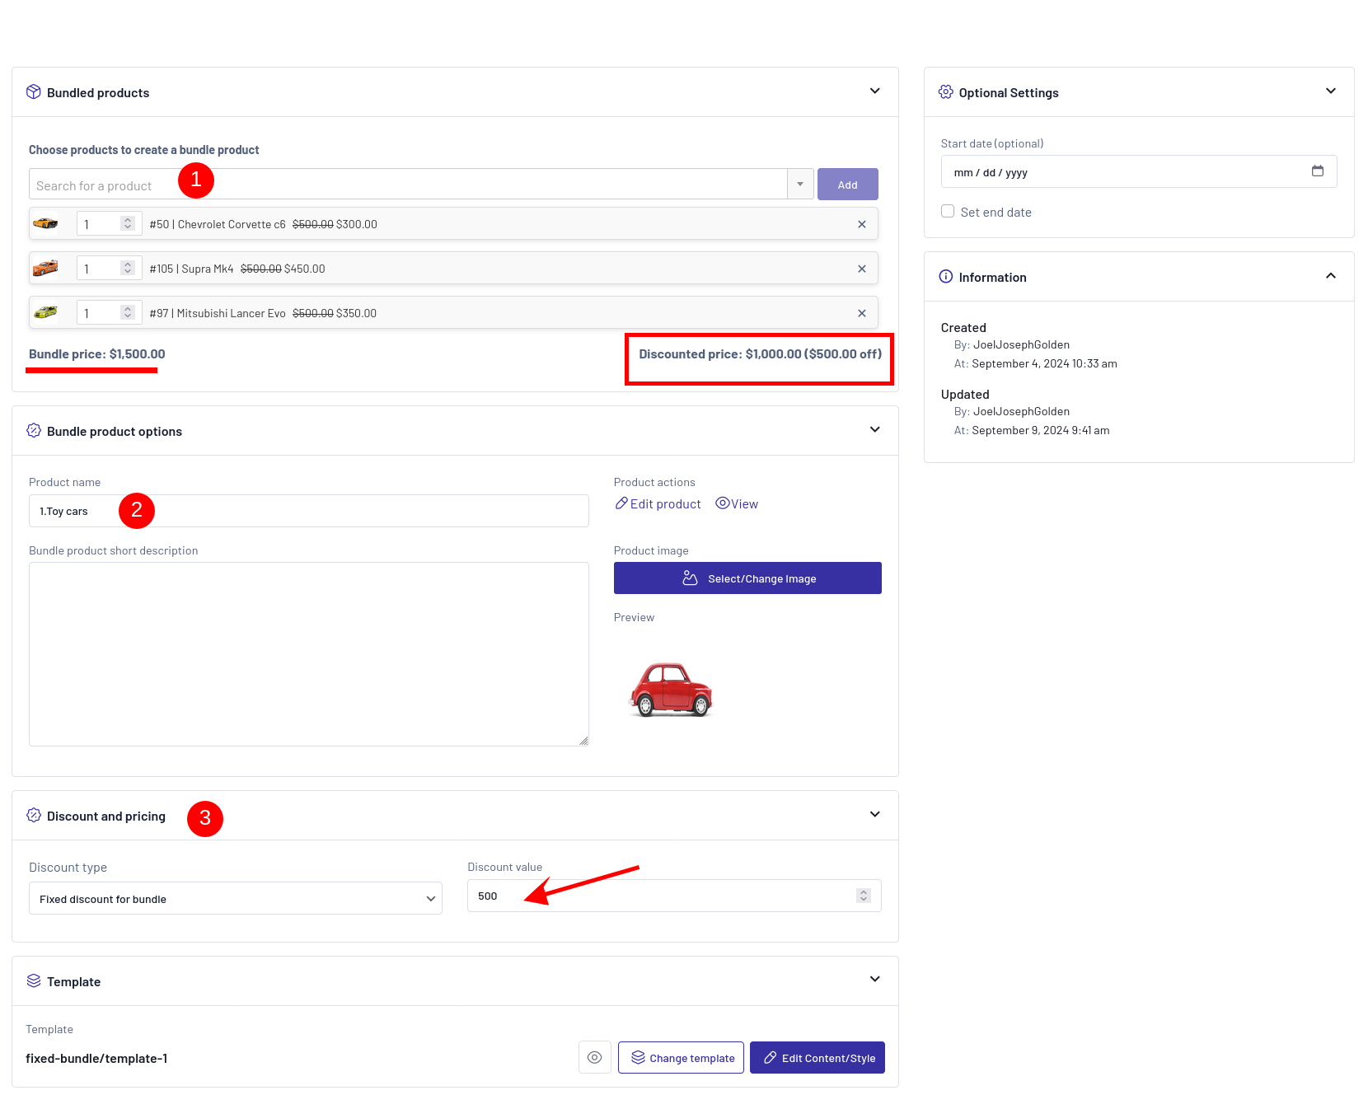Click the Edit product link
1368x1109 pixels.
[658, 503]
